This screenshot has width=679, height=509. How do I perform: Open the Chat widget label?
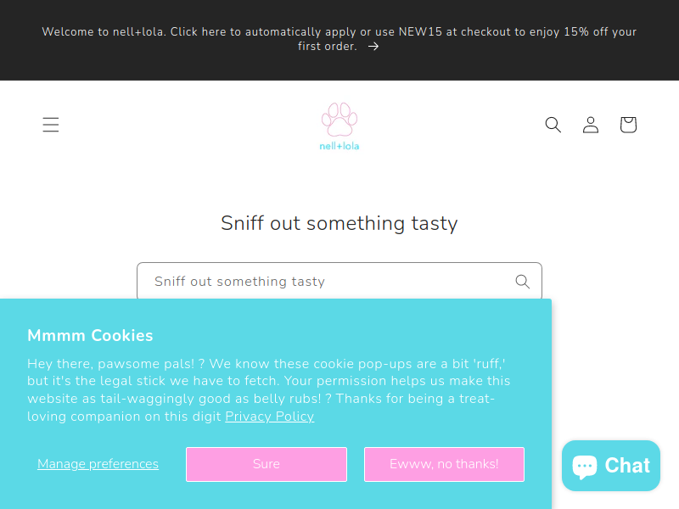click(627, 466)
